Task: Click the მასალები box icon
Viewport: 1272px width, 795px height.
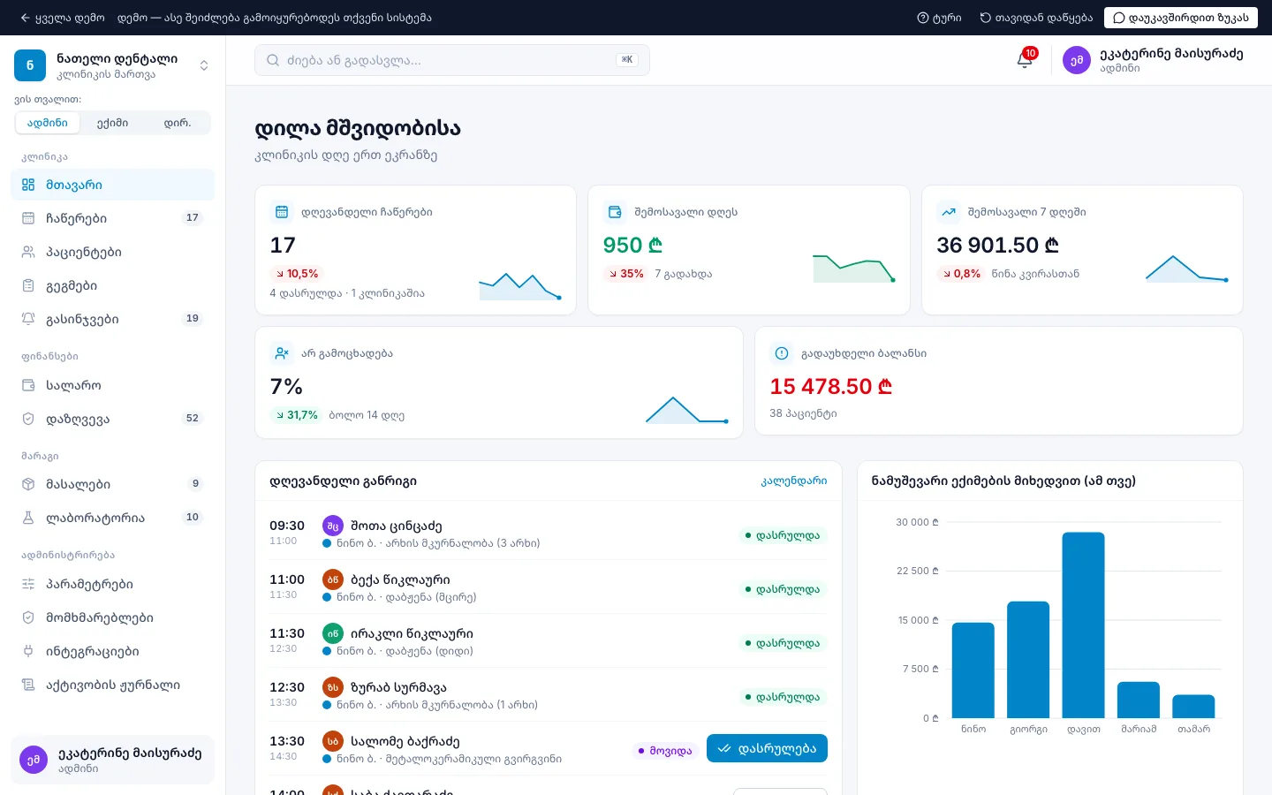Action: (x=28, y=484)
